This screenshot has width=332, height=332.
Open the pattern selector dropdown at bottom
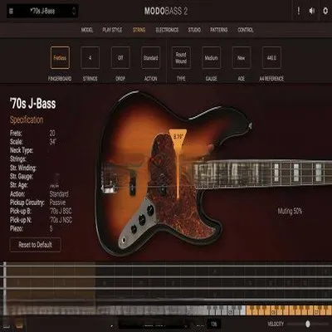click(x=155, y=325)
